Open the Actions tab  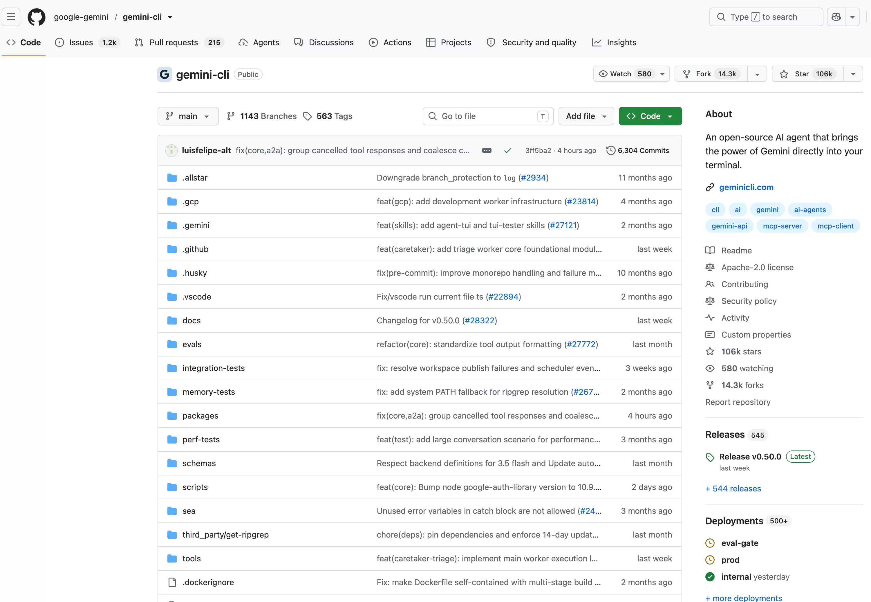(x=390, y=43)
